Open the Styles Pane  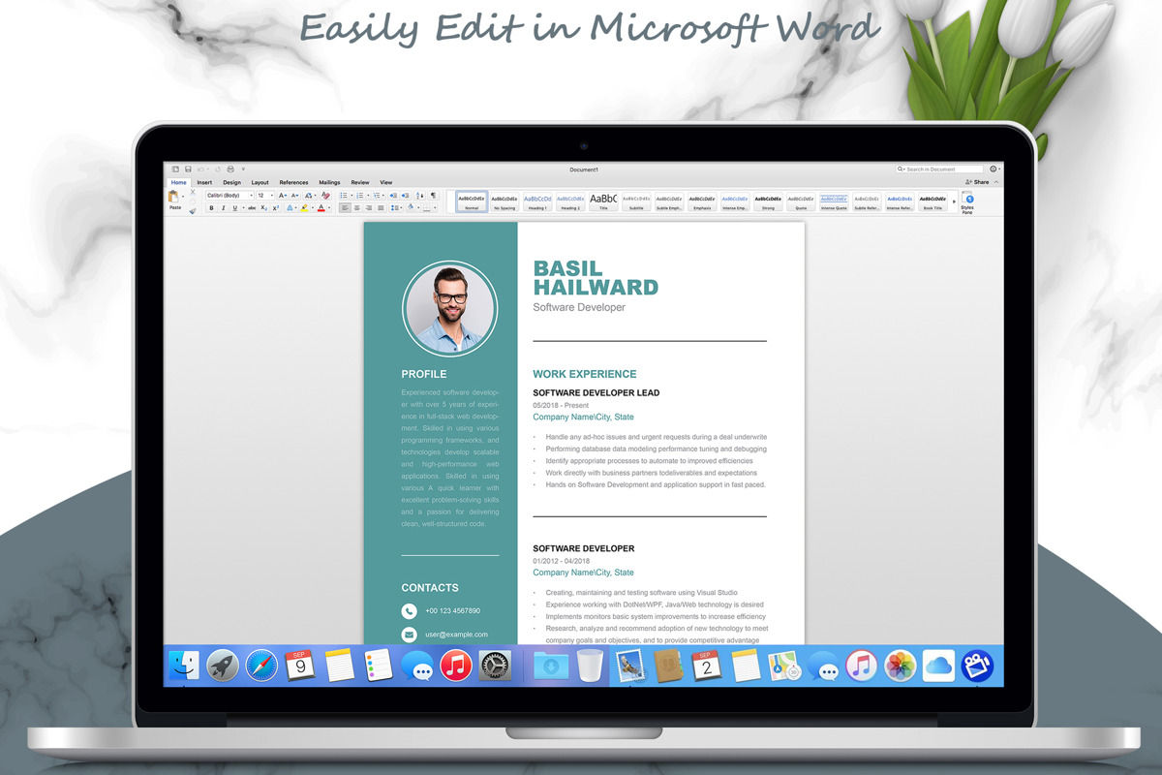(967, 201)
